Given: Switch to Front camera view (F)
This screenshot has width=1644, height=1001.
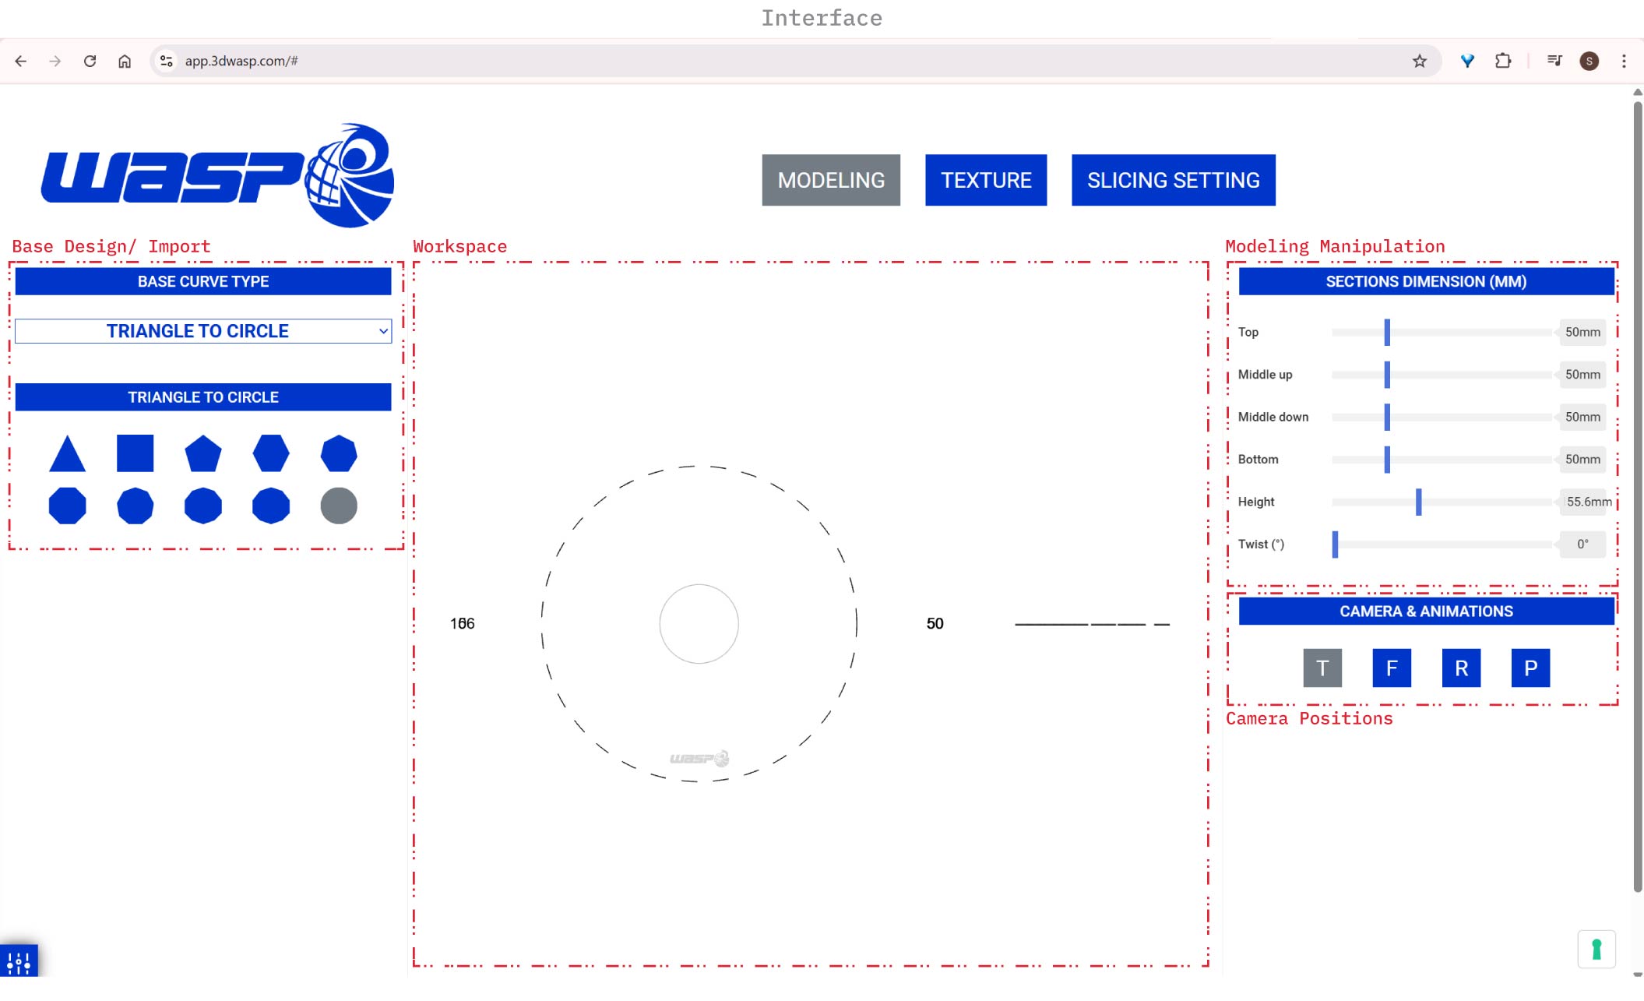Looking at the screenshot, I should 1392,668.
